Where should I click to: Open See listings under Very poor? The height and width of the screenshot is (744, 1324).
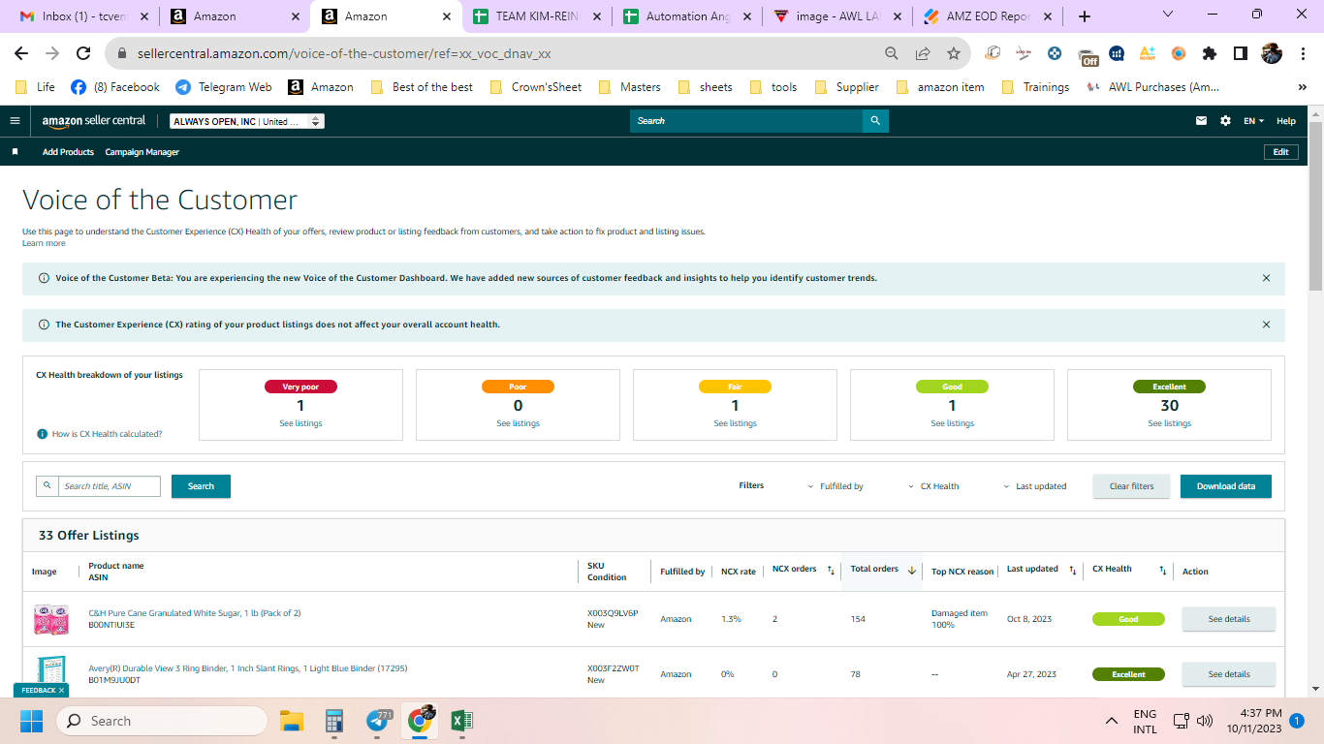point(300,423)
